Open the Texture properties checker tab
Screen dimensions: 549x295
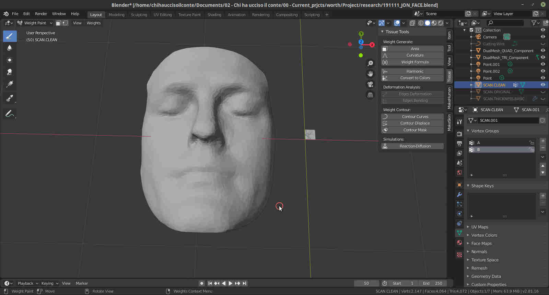[459, 255]
